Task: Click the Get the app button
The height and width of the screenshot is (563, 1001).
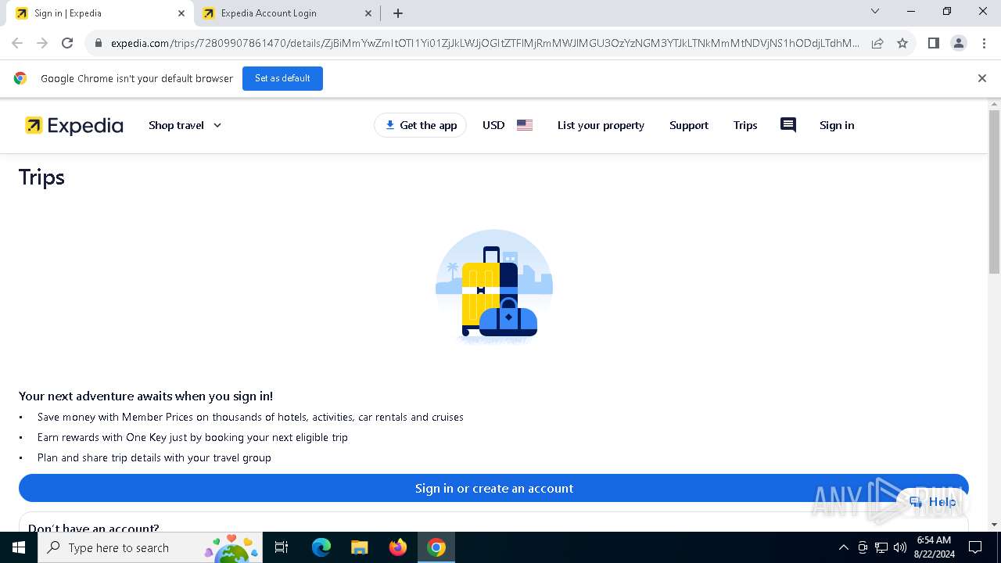Action: coord(421,125)
